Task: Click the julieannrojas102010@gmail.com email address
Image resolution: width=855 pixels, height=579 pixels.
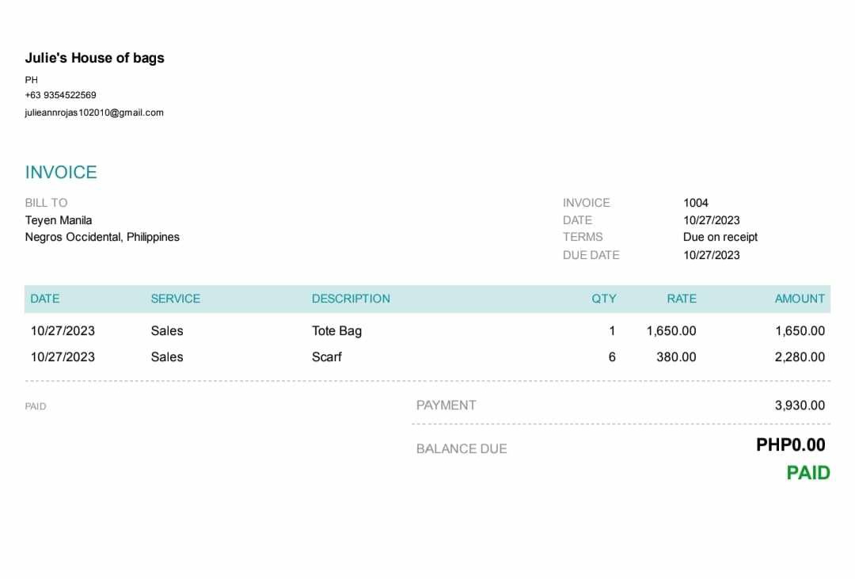Action: [94, 112]
